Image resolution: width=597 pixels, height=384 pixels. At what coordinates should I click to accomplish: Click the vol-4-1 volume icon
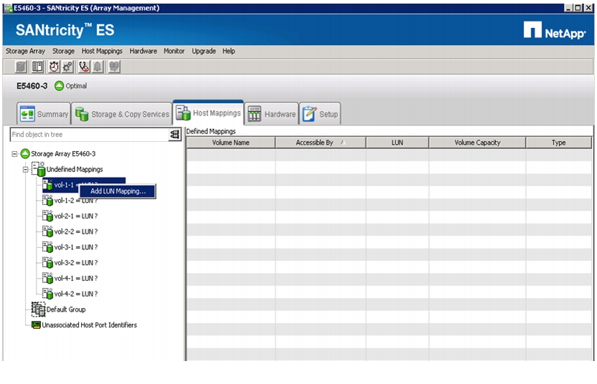click(x=47, y=278)
